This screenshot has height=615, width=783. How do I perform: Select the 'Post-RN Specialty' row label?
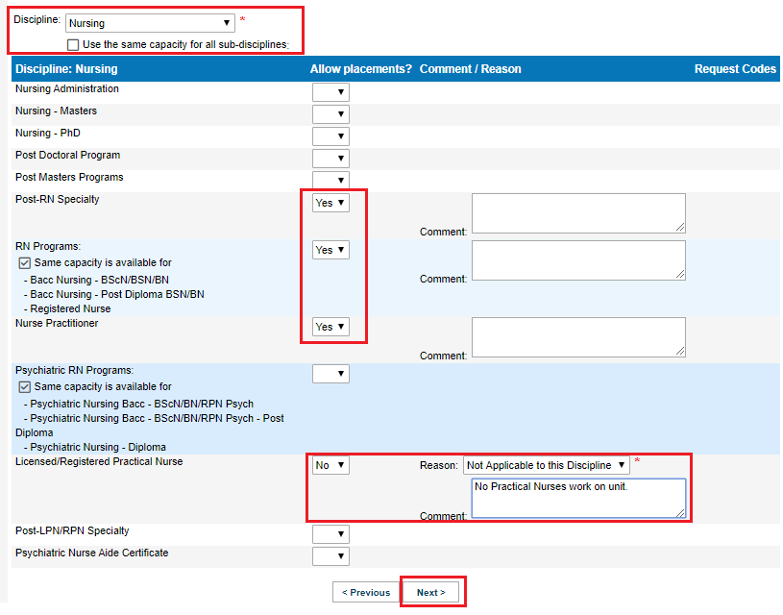coord(58,199)
